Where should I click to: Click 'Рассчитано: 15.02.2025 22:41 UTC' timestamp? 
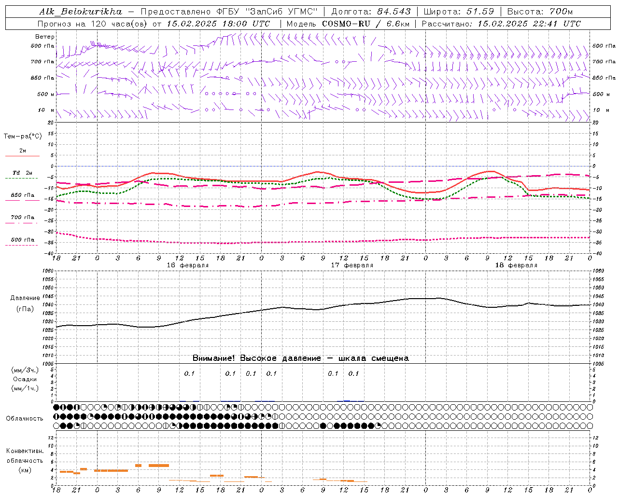tap(502, 24)
